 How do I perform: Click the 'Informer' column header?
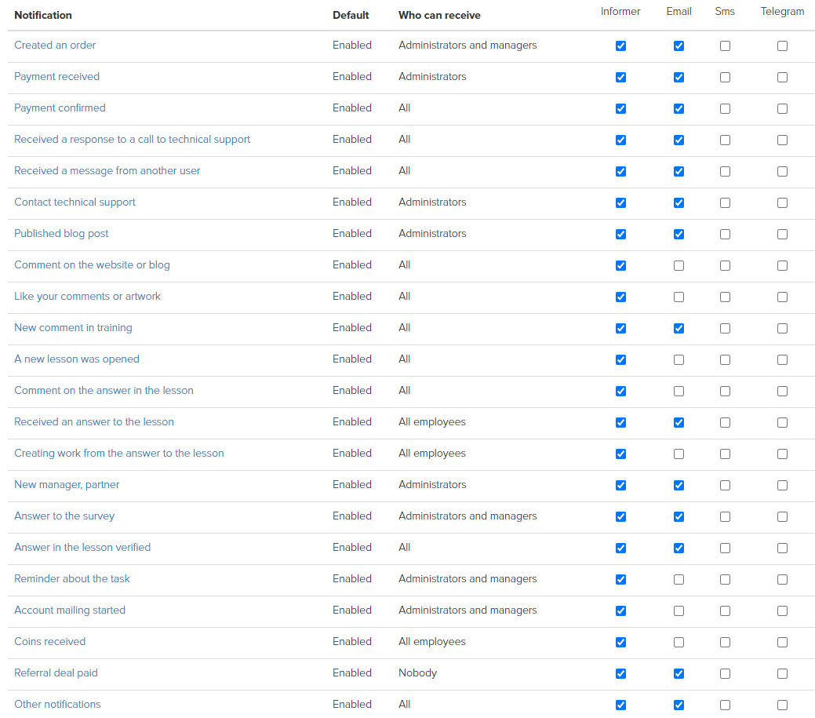(620, 12)
